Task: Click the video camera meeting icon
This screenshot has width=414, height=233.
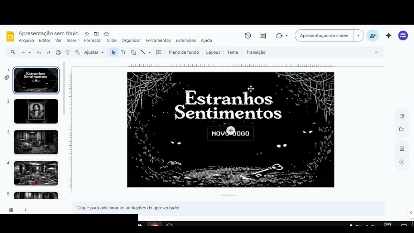Action: coord(279,36)
